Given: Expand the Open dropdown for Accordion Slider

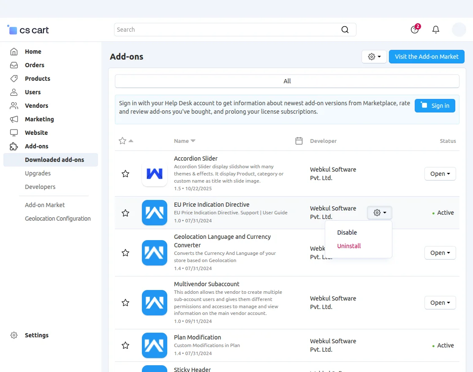Looking at the screenshot, I should tap(440, 174).
